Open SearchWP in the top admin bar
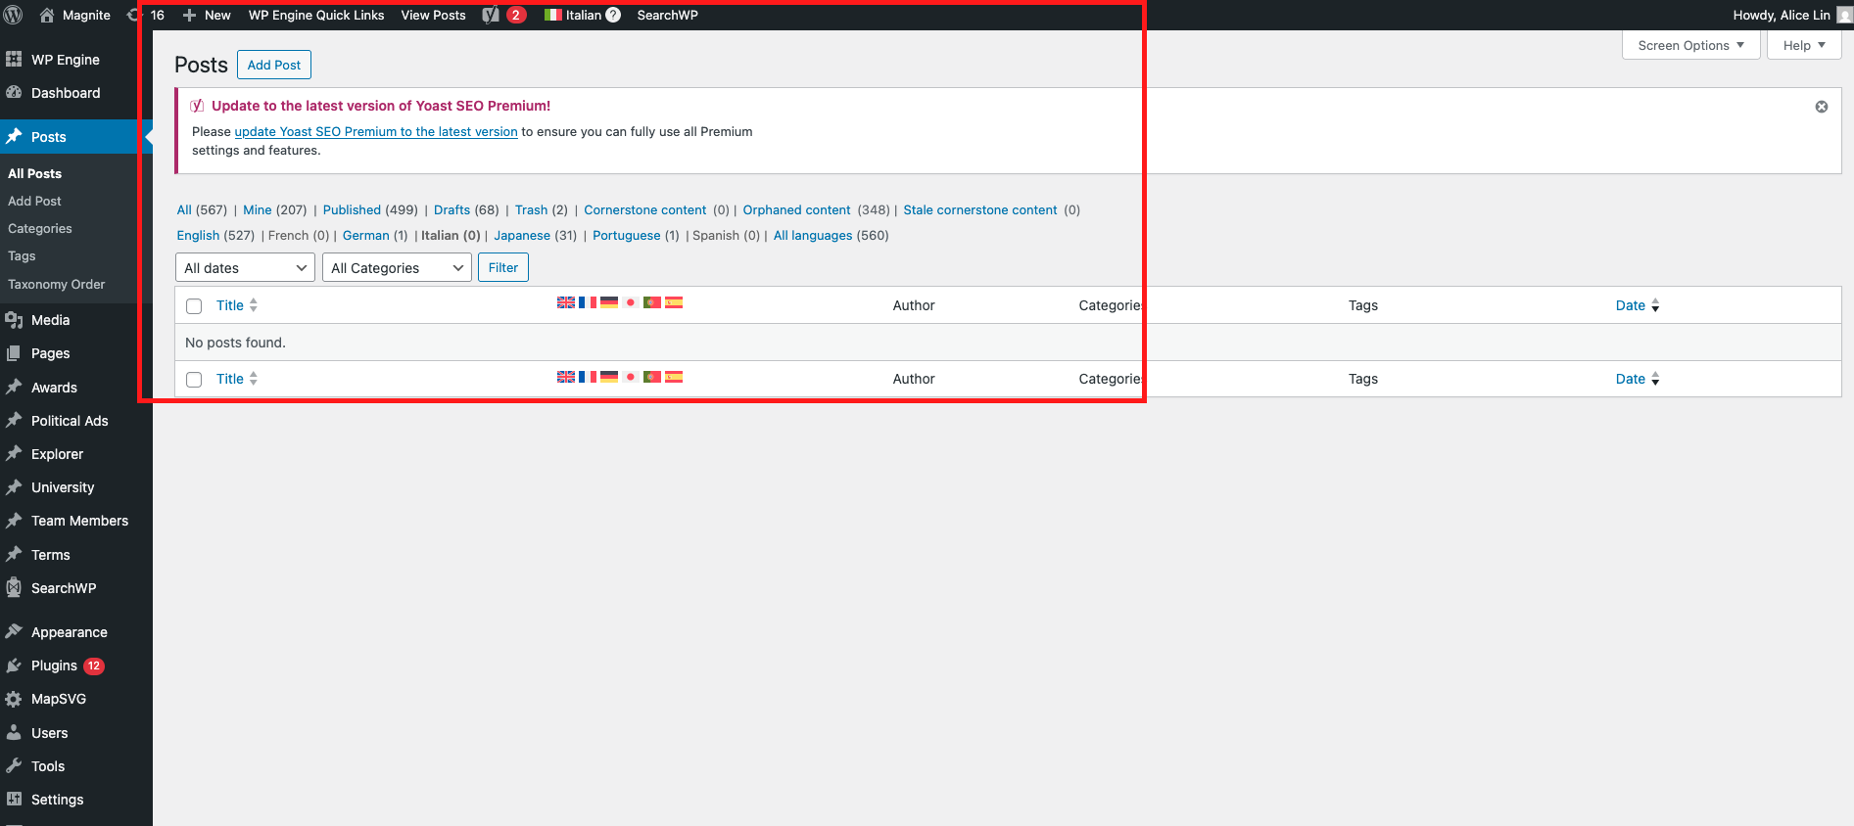 point(668,15)
